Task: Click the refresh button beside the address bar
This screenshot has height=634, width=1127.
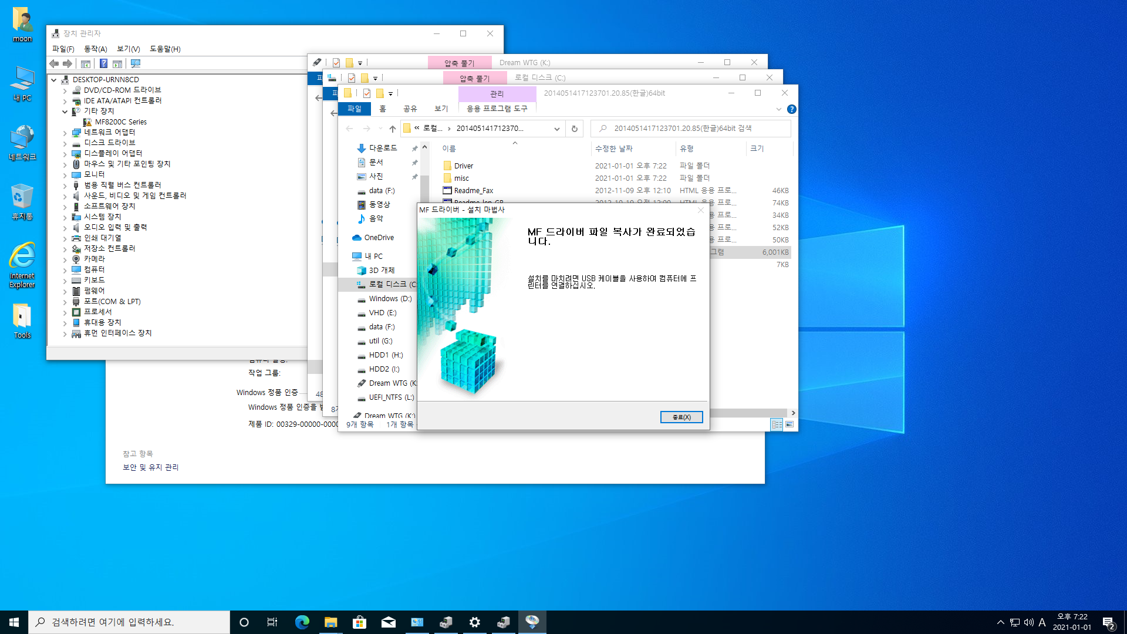Action: click(575, 129)
